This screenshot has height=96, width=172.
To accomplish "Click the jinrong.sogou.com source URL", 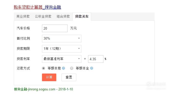I will pyautogui.click(x=41, y=89).
